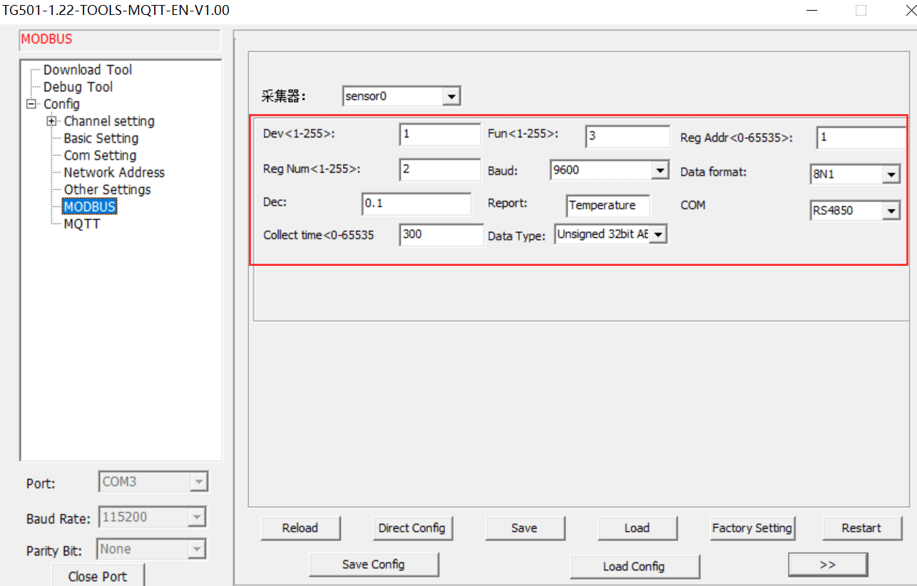Open the Other Settings page
This screenshot has width=917, height=586.
click(108, 189)
